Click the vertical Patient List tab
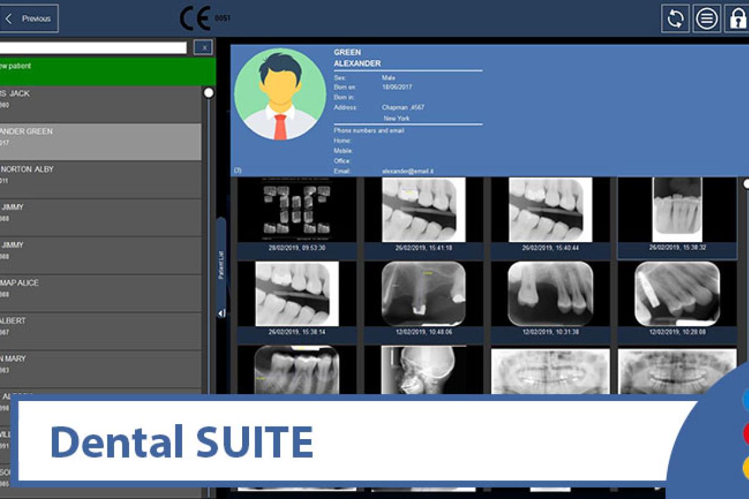 pyautogui.click(x=221, y=263)
